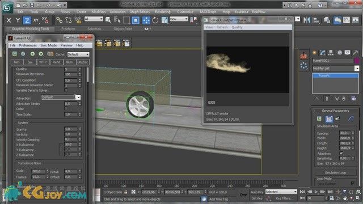363x204 pixels.
Task: Open the Rendering menu in 3ds Max
Action: tap(163, 12)
